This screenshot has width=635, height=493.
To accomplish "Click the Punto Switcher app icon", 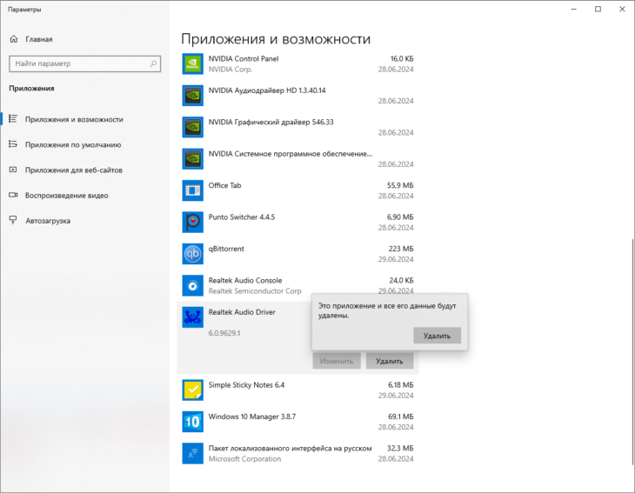I will click(x=192, y=223).
